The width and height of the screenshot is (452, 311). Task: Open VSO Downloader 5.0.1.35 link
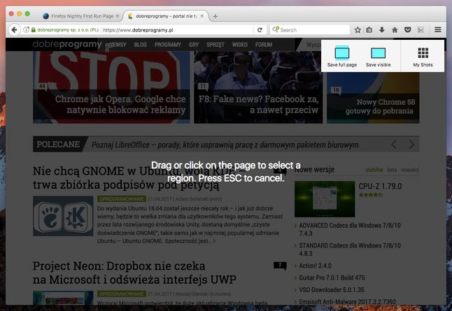[332, 290]
